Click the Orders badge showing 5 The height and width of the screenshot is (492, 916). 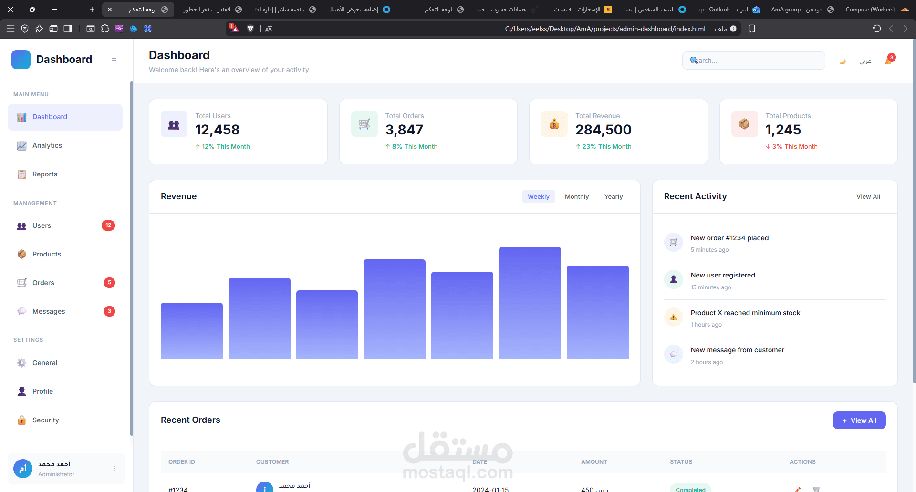pos(109,283)
